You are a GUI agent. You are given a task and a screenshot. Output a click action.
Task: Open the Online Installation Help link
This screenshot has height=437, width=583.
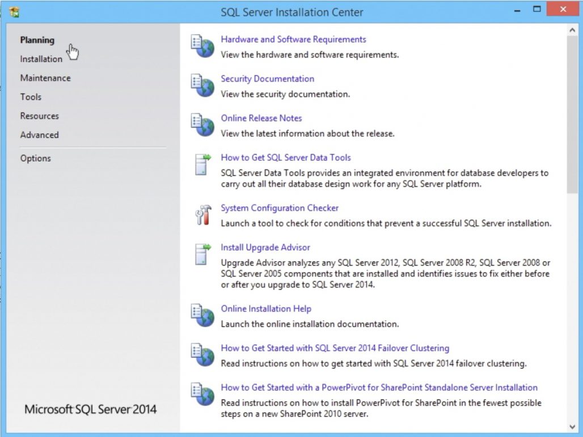coord(266,309)
